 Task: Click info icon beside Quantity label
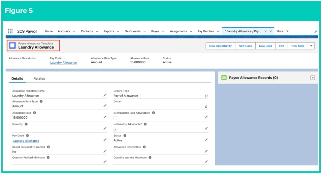26,124
